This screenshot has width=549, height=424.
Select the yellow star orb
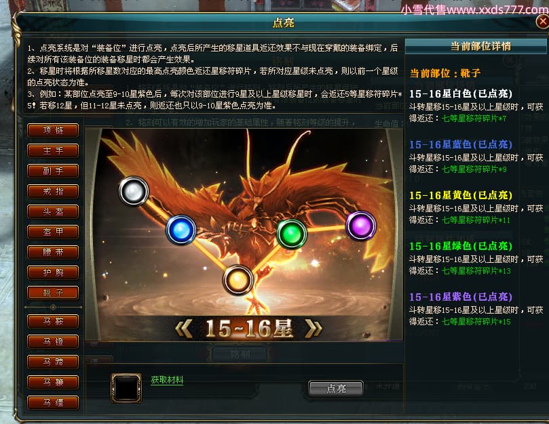pos(238,280)
